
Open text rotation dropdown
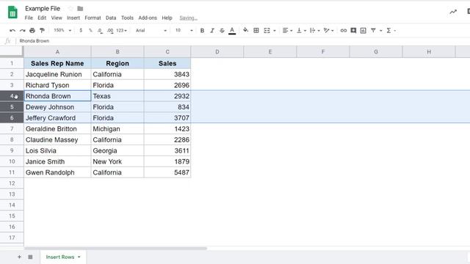tap(328, 31)
